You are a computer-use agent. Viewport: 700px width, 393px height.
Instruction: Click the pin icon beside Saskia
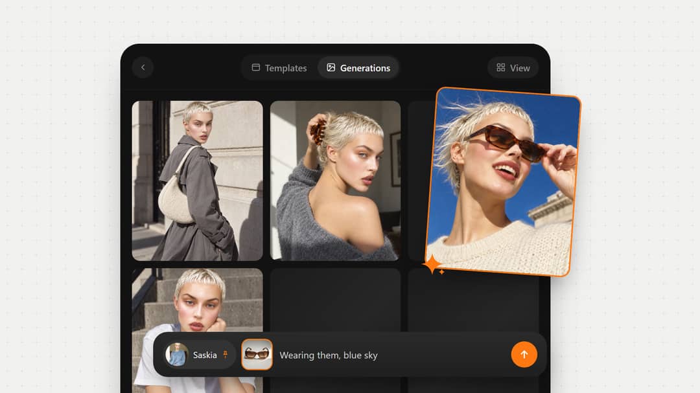226,355
